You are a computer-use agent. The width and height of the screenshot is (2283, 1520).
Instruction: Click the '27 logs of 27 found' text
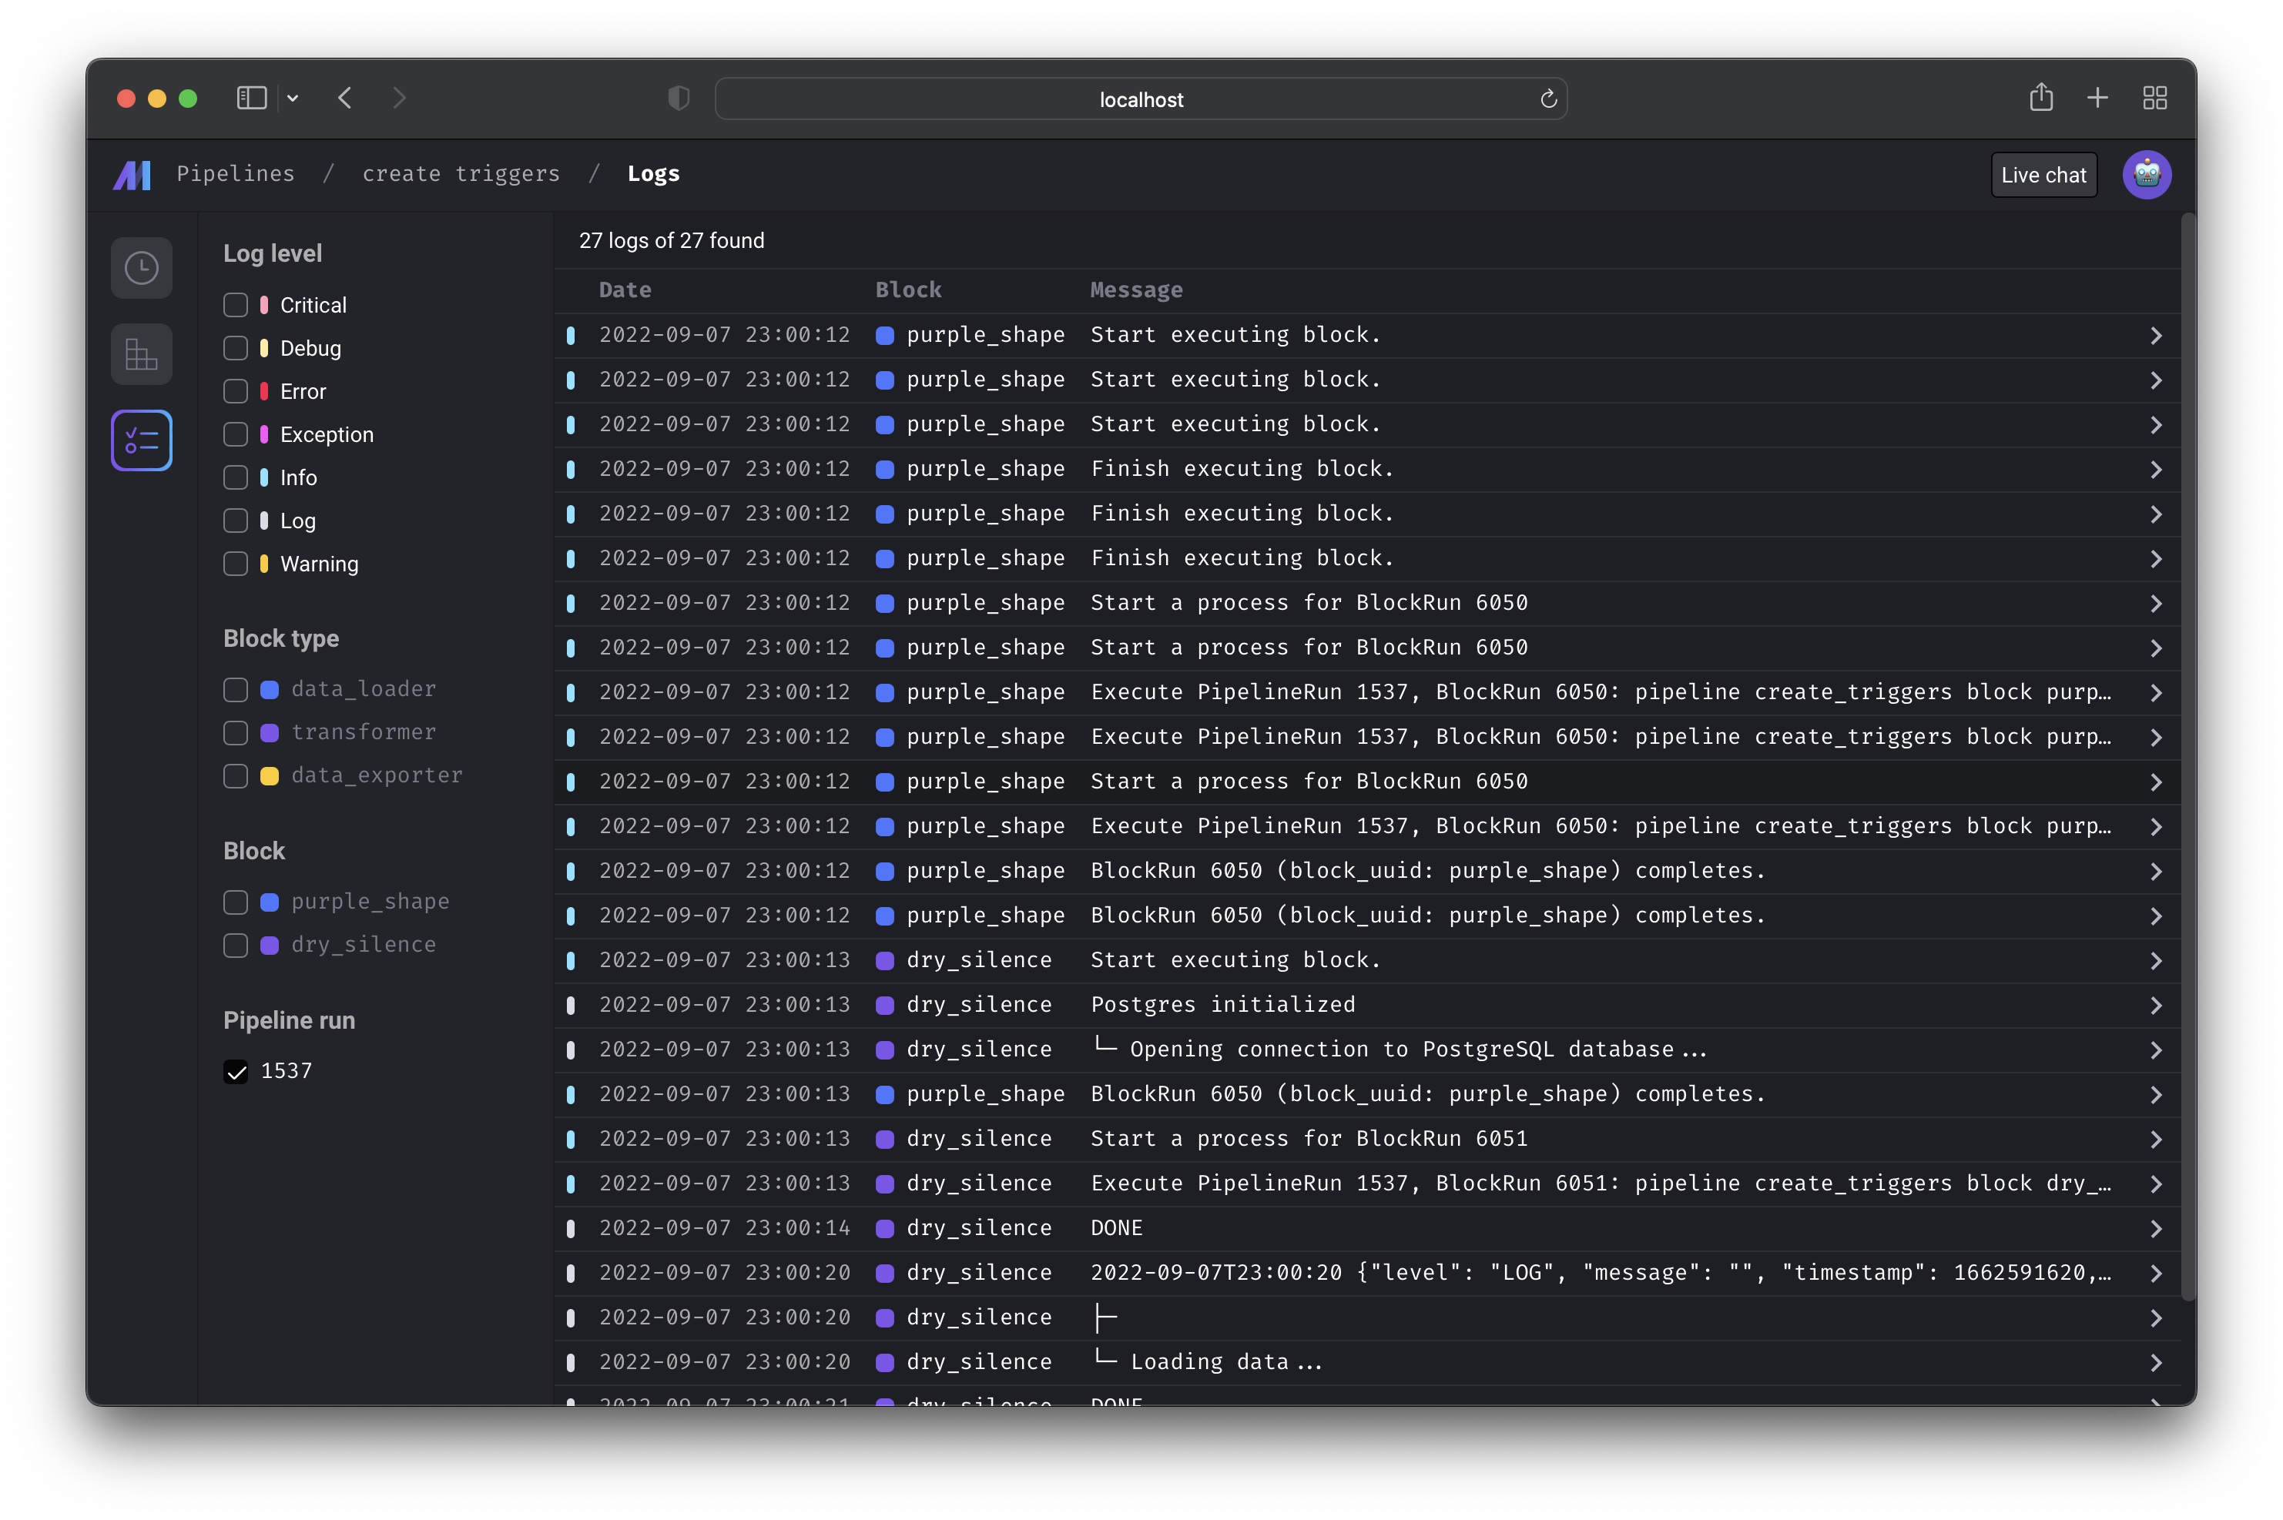(672, 240)
